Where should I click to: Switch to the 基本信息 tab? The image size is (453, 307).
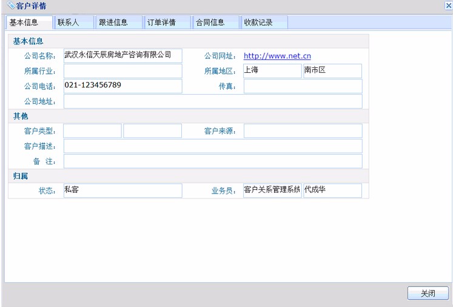29,22
